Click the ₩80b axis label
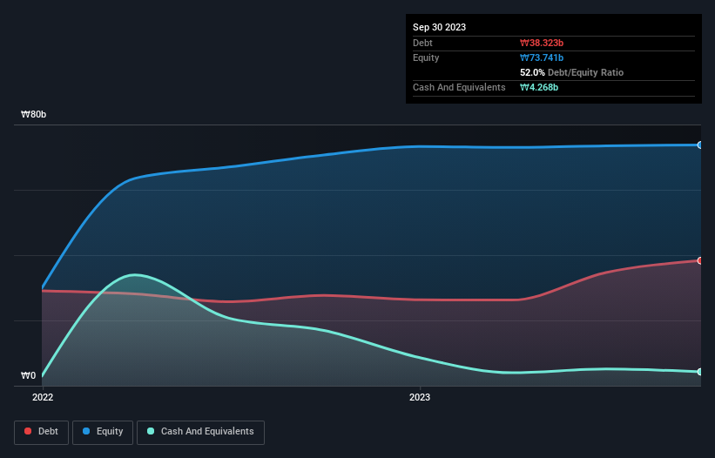 click(x=33, y=114)
